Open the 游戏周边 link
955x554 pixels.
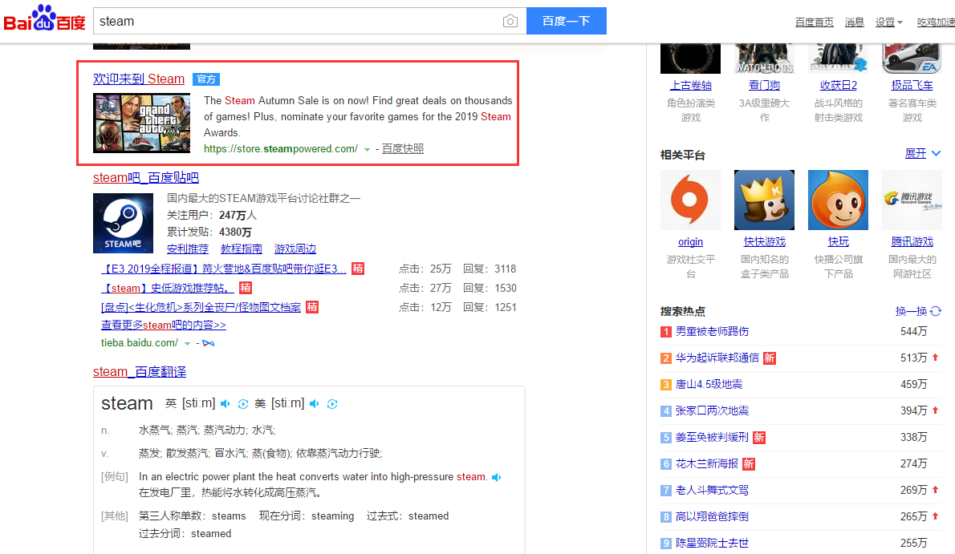coord(295,249)
